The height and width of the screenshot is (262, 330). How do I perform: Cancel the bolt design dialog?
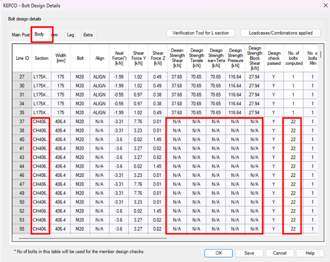pyautogui.click(x=279, y=253)
